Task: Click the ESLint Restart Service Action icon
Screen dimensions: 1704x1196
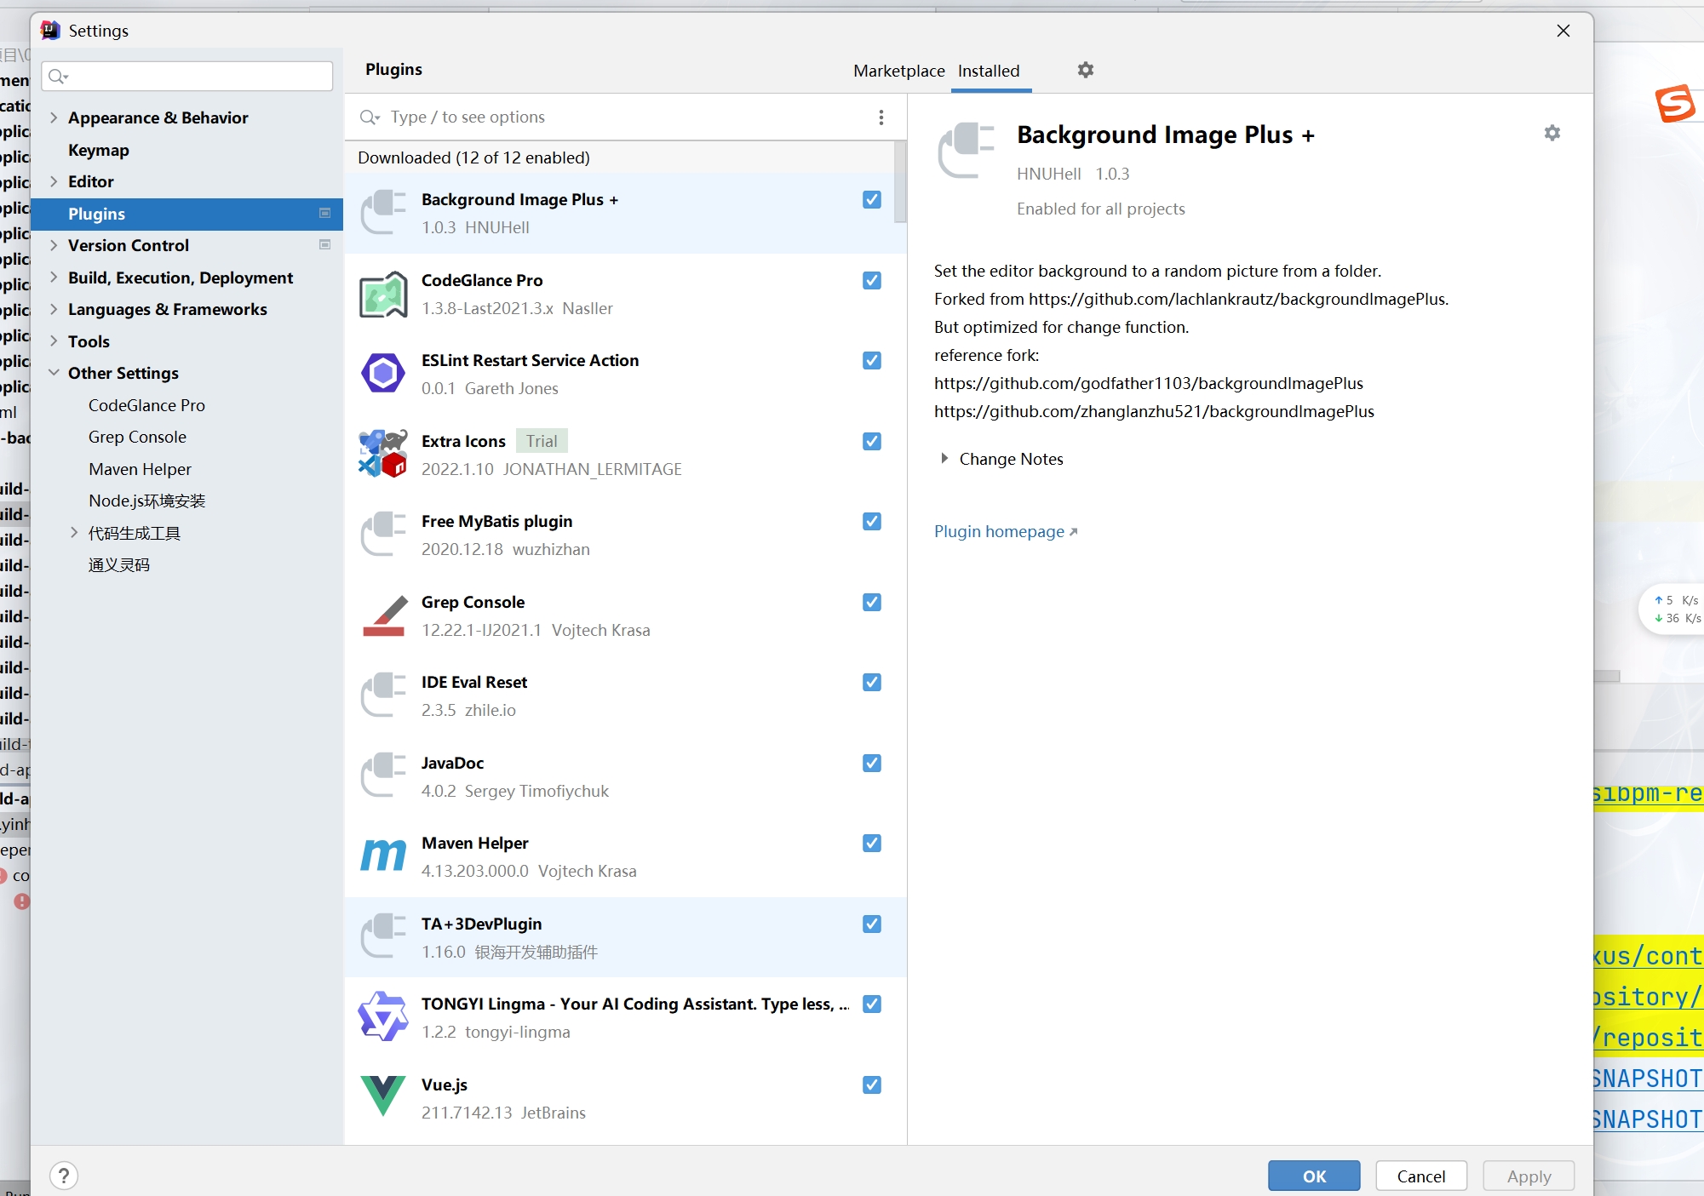Action: click(383, 374)
